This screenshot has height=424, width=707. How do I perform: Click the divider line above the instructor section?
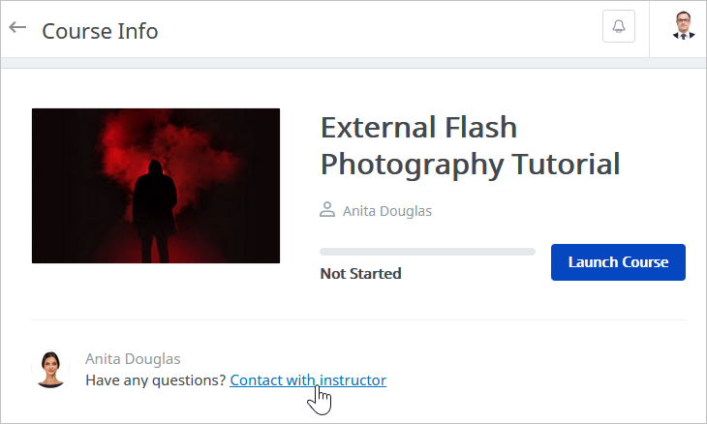[x=357, y=320]
